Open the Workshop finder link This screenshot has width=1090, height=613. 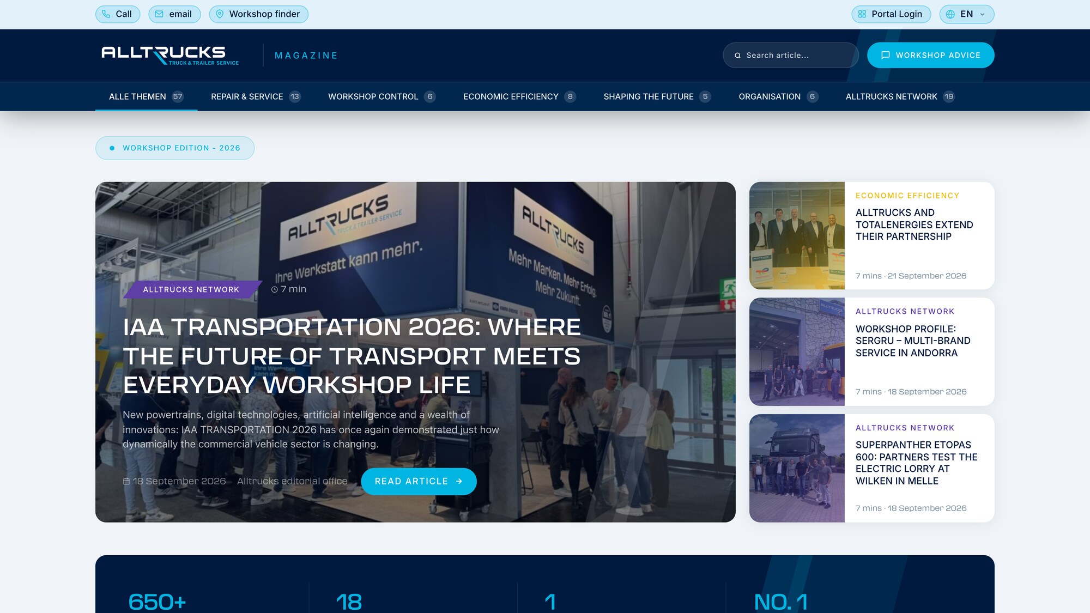[258, 14]
